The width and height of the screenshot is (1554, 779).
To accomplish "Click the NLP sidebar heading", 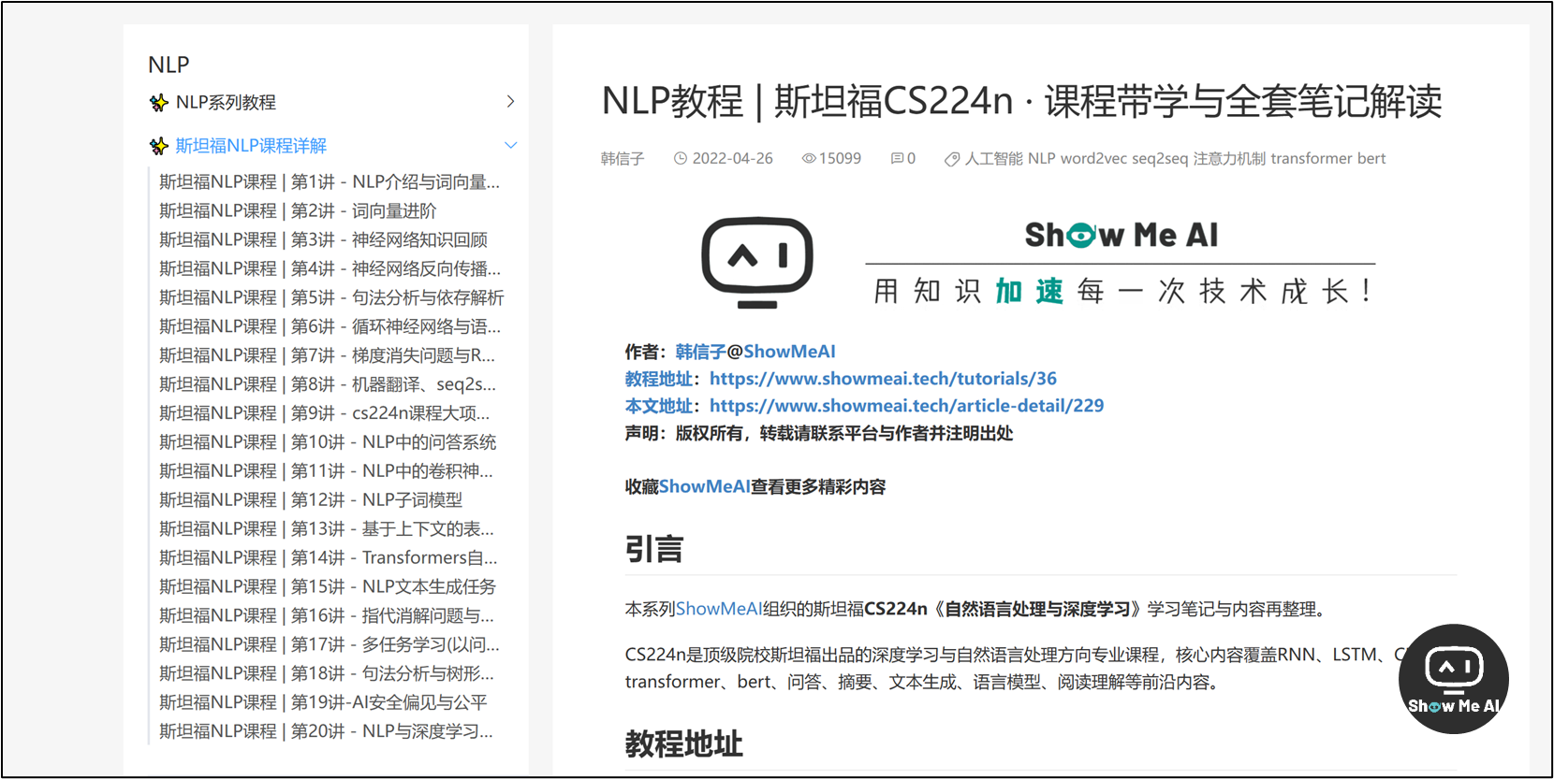I will pos(169,65).
